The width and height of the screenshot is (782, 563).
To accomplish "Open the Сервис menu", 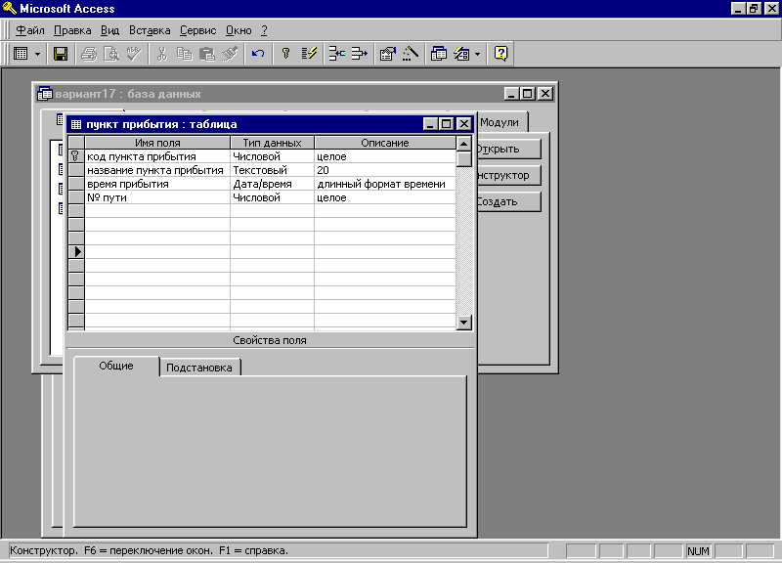I will [x=198, y=30].
